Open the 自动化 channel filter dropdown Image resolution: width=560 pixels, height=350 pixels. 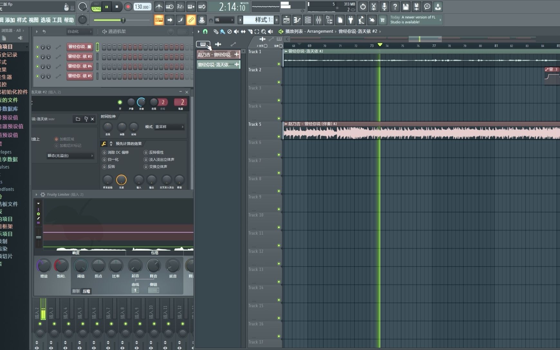point(79,32)
